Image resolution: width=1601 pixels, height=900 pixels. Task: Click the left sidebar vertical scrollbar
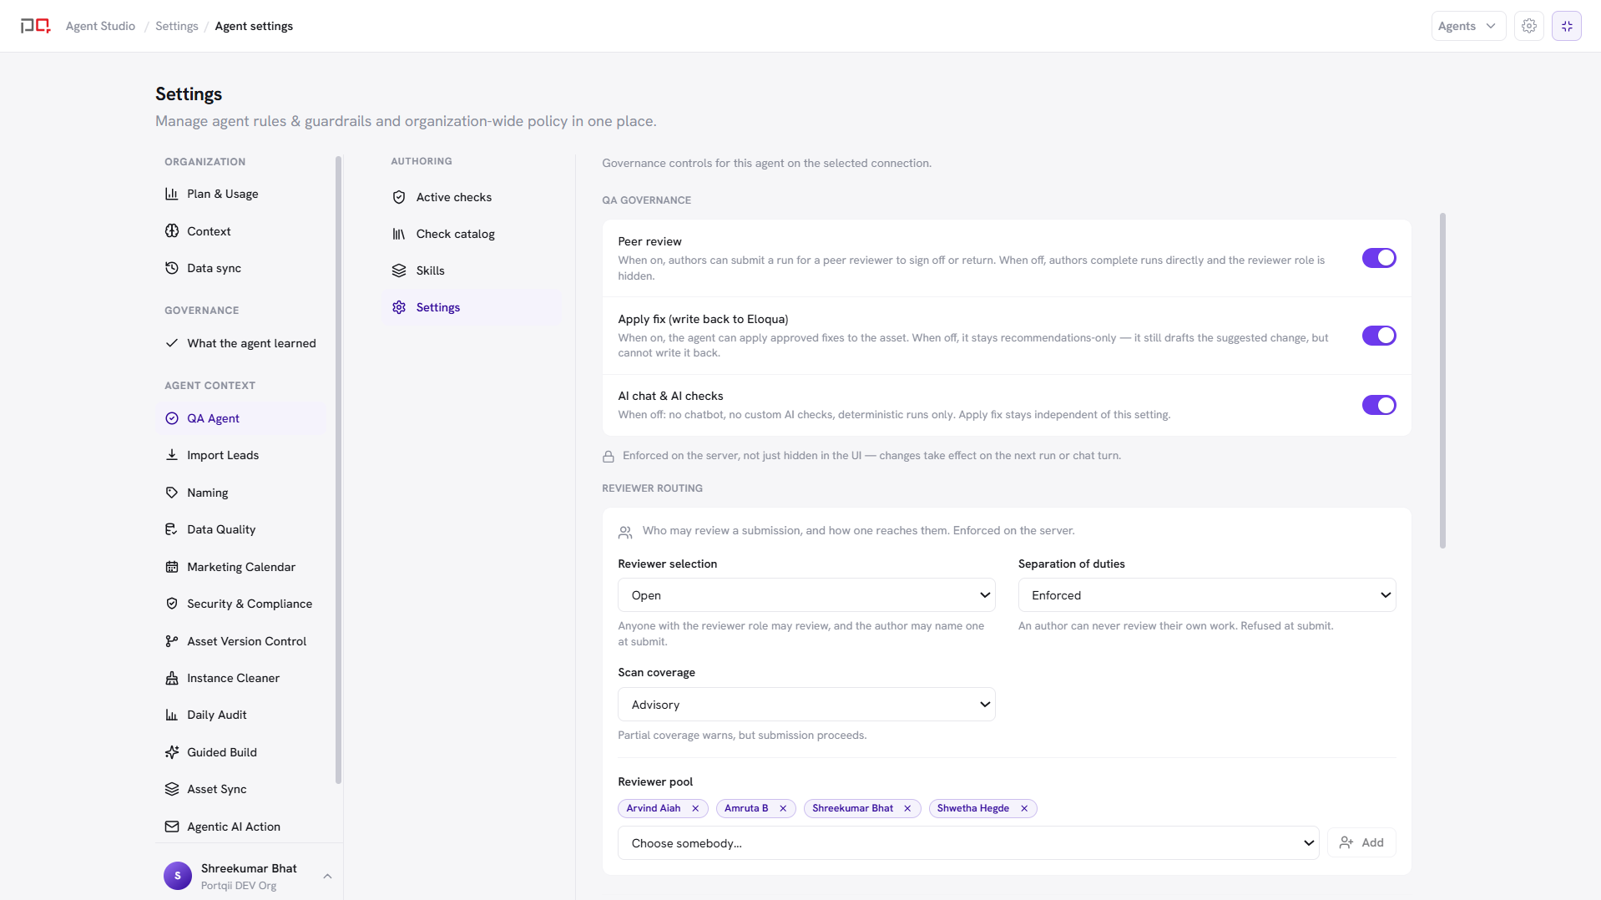point(338,470)
